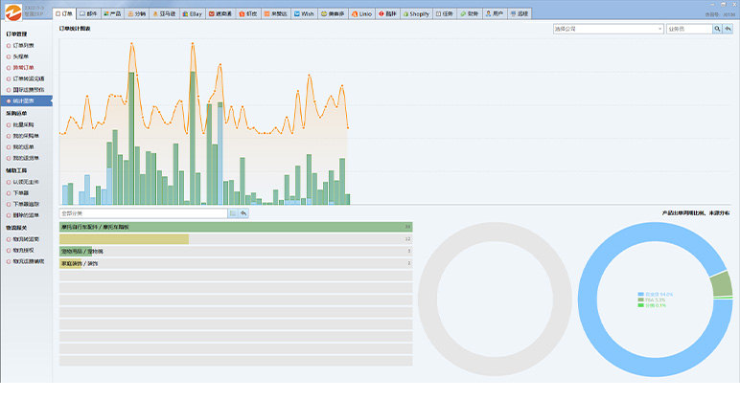Click 物流跟踪查询 in logistics section

point(28,260)
